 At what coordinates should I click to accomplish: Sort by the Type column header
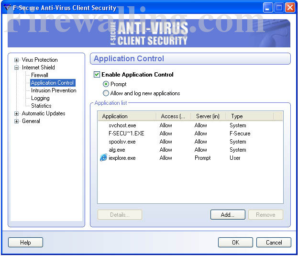[x=250, y=116]
